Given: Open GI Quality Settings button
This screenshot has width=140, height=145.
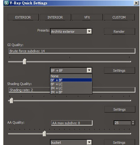Looking at the screenshot, I should (x=119, y=70).
